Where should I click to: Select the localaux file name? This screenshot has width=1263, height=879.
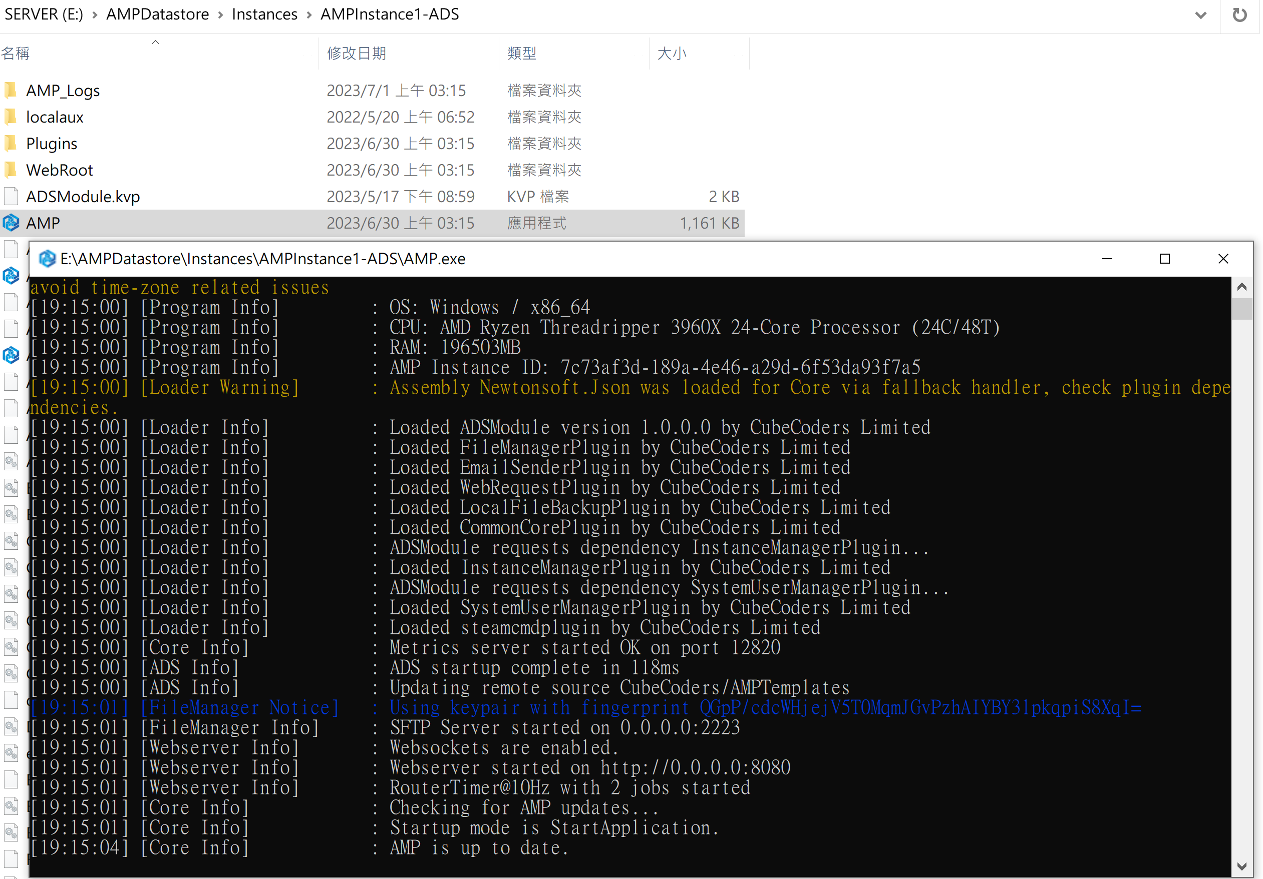point(55,117)
